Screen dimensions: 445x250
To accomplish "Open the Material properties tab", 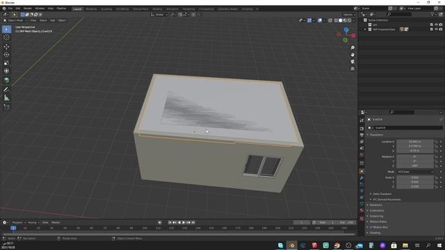I will (362, 210).
